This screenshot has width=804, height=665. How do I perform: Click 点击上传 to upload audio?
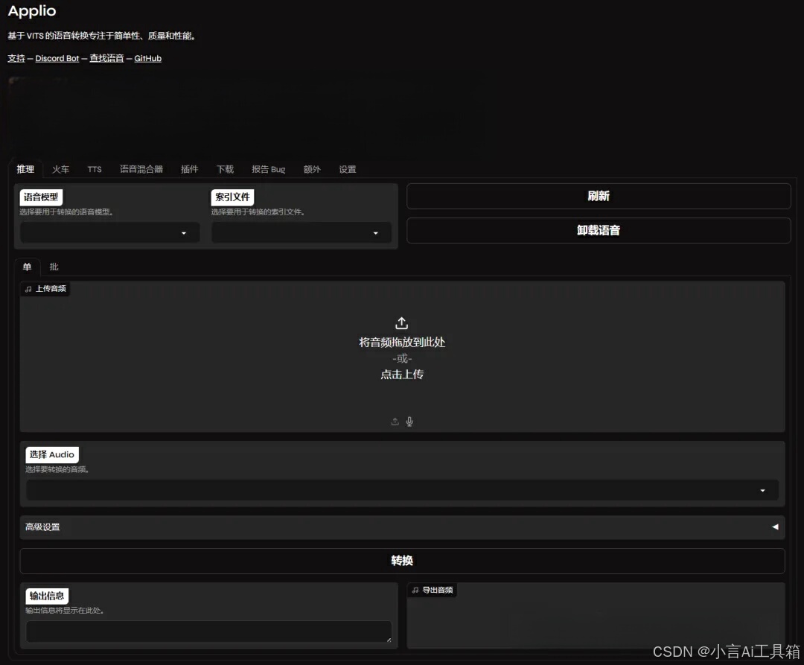click(402, 375)
